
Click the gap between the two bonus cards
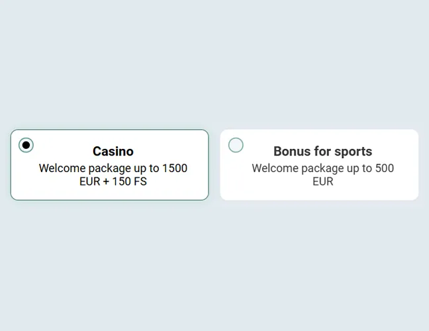pyautogui.click(x=215, y=165)
